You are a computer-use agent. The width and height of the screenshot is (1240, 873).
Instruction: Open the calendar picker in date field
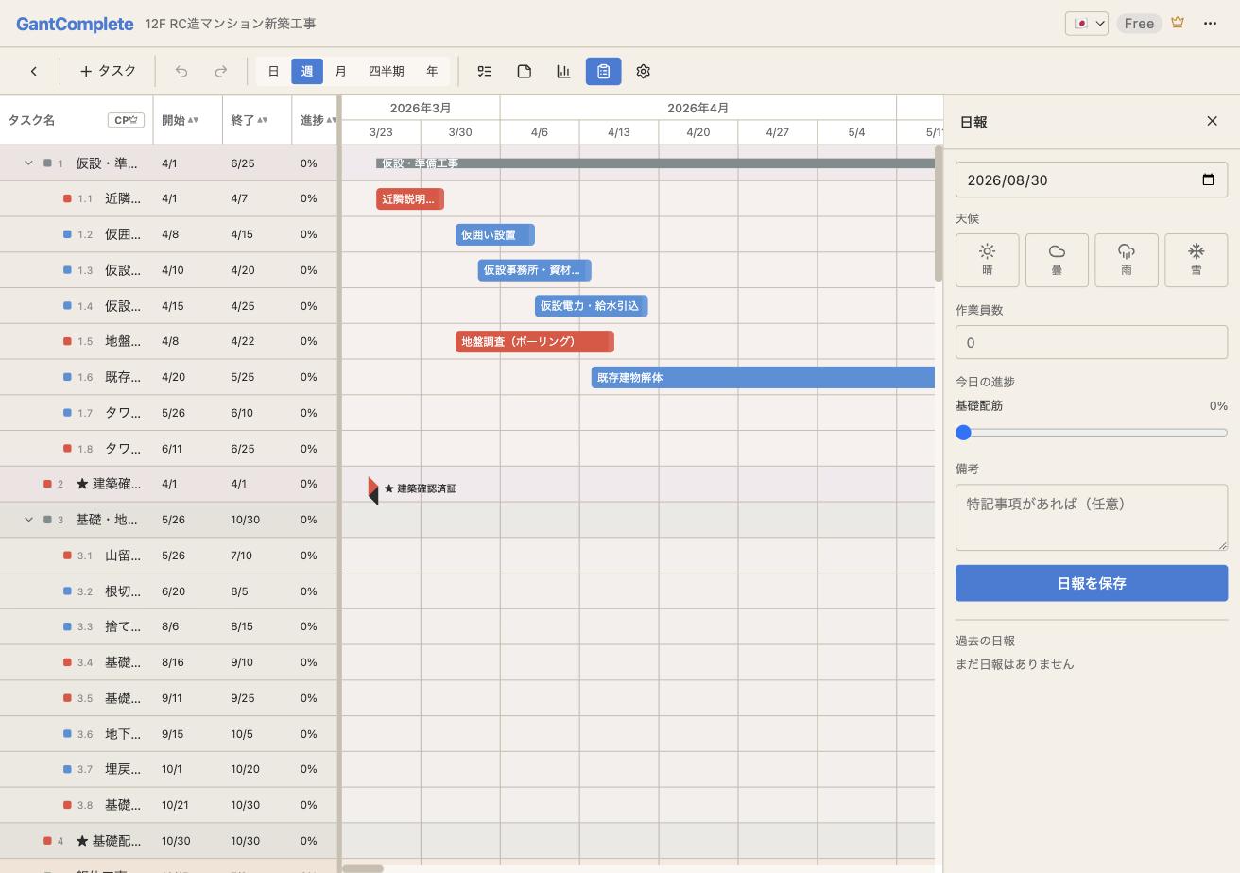click(x=1208, y=180)
